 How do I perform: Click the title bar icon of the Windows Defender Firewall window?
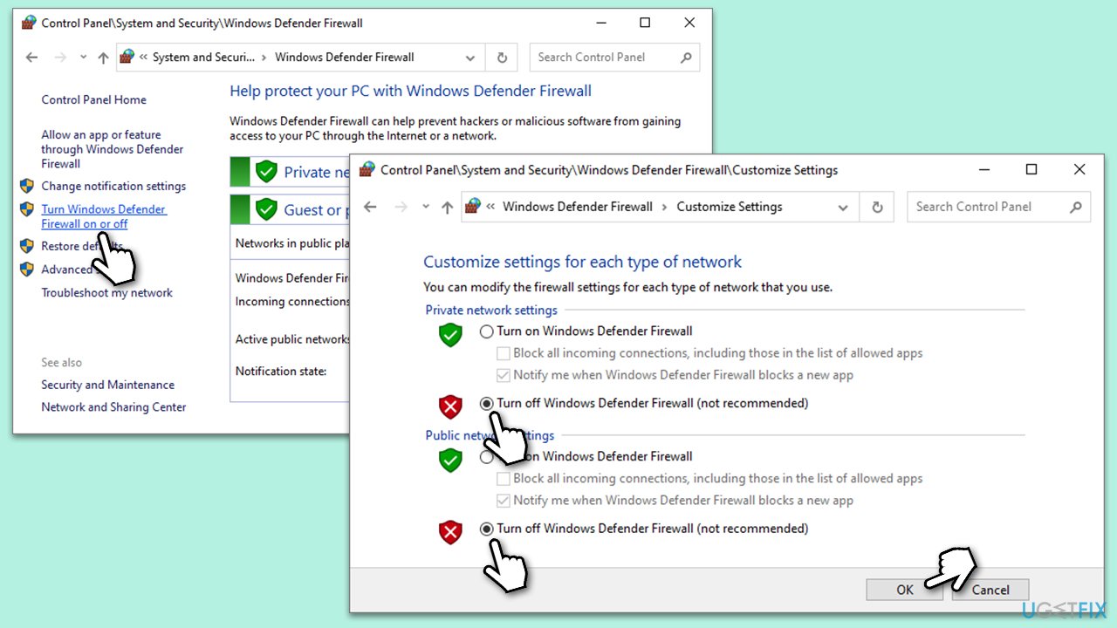pyautogui.click(x=28, y=23)
